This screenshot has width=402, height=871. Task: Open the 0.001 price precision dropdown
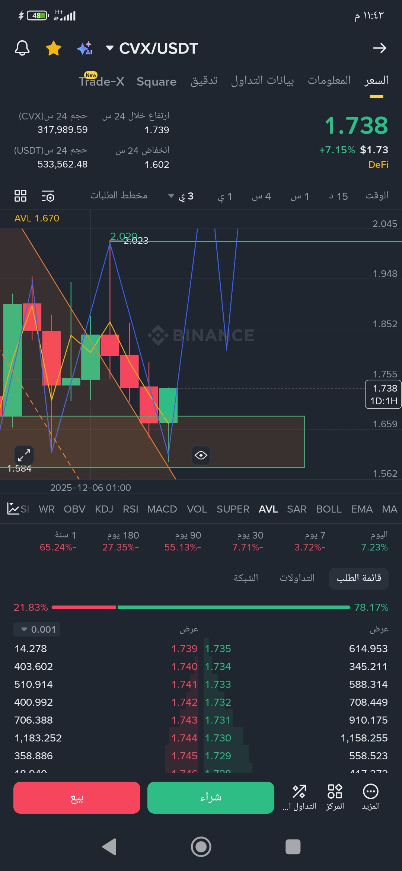[37, 629]
